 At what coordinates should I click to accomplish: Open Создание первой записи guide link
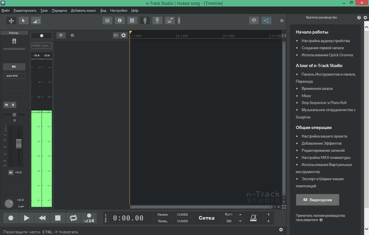pyautogui.click(x=323, y=48)
